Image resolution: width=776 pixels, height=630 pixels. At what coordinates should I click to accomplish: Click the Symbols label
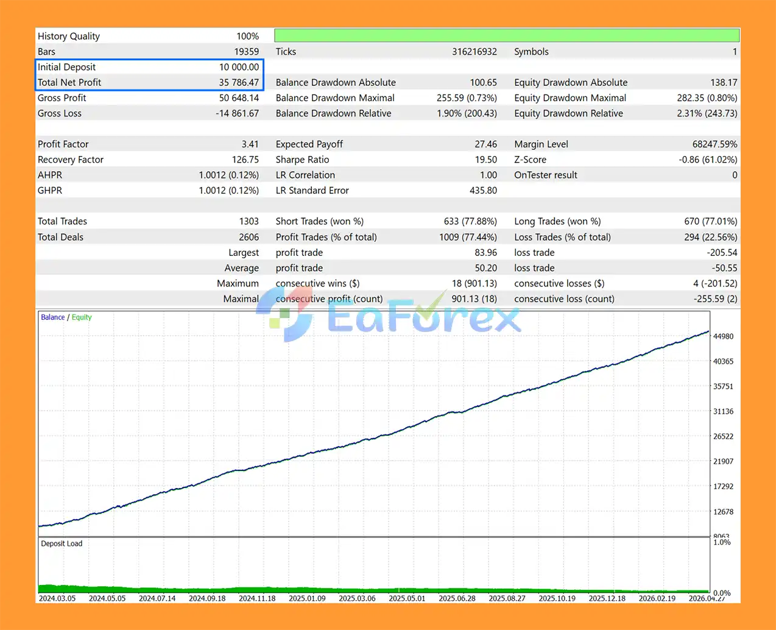pyautogui.click(x=531, y=52)
